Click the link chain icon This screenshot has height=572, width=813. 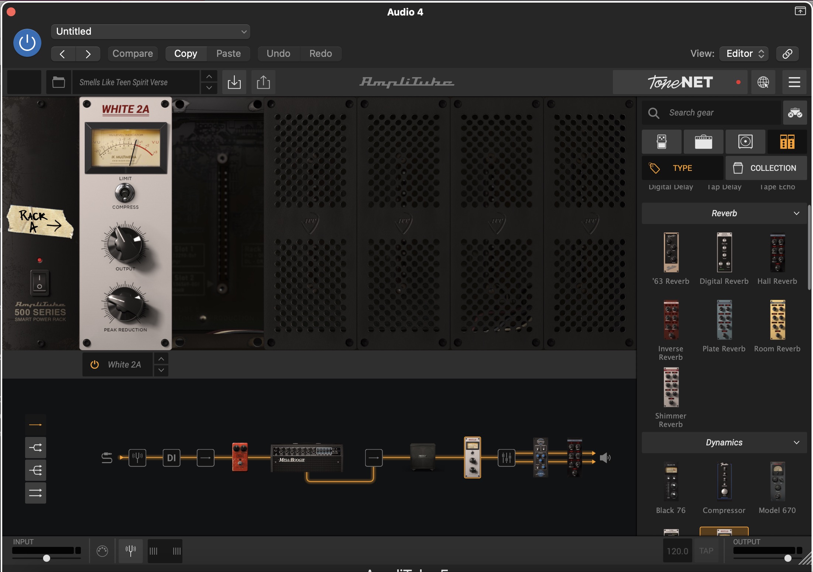coord(787,54)
